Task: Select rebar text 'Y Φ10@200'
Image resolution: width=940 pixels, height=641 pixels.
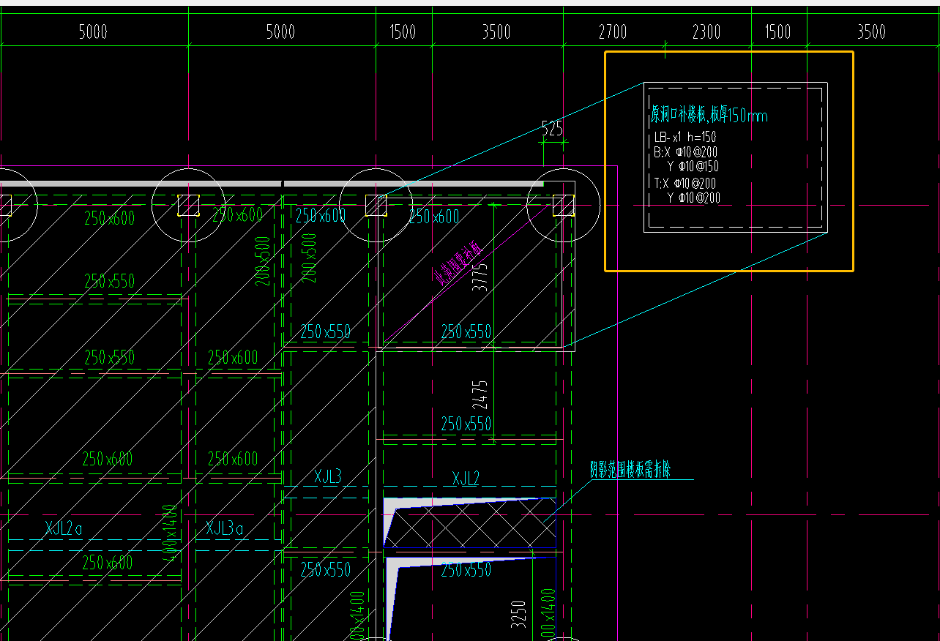Action: pyautogui.click(x=693, y=198)
